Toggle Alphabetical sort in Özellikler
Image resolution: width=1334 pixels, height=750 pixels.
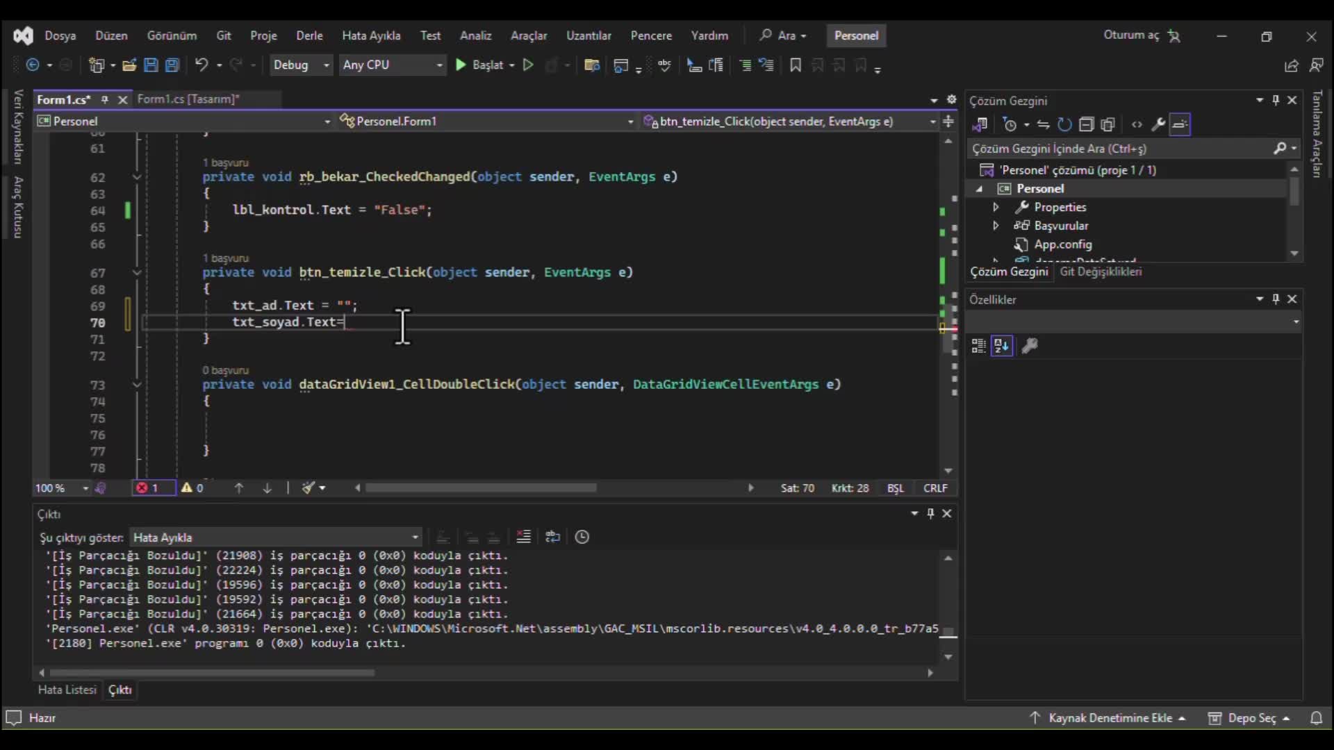tap(1002, 345)
